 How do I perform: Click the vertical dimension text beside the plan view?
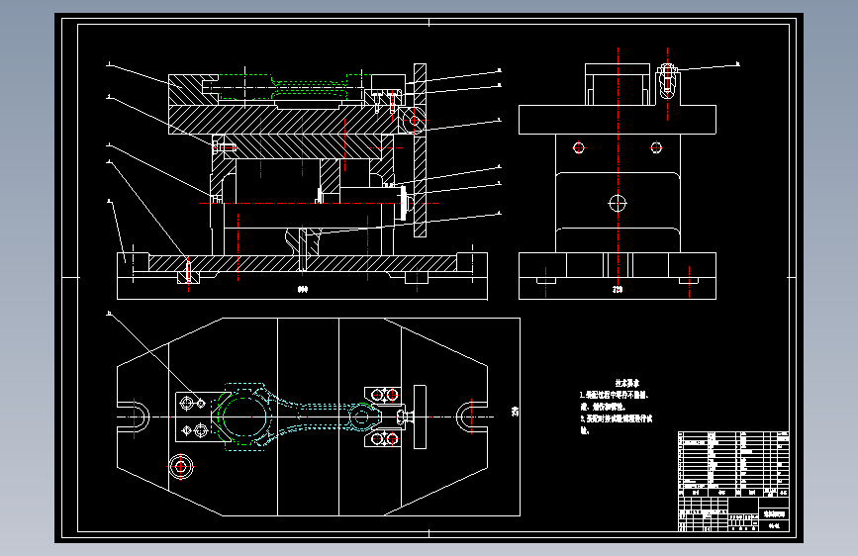coord(515,412)
